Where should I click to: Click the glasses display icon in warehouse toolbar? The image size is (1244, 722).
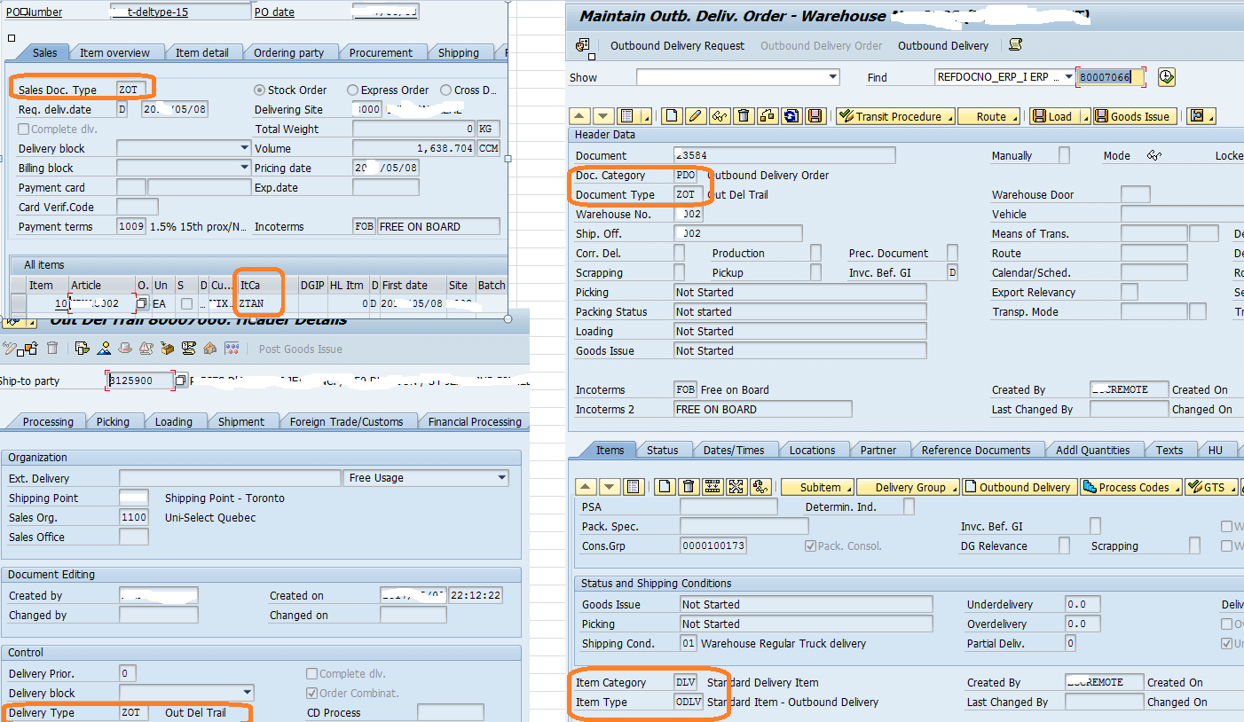coord(720,116)
